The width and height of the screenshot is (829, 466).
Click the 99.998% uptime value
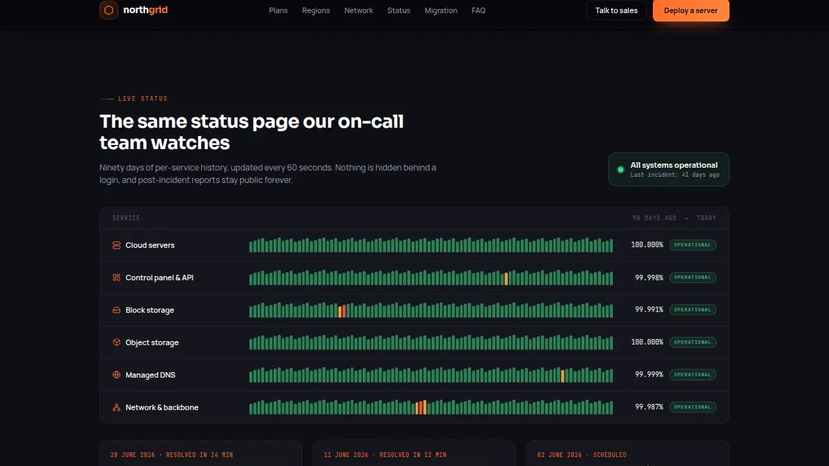click(649, 278)
